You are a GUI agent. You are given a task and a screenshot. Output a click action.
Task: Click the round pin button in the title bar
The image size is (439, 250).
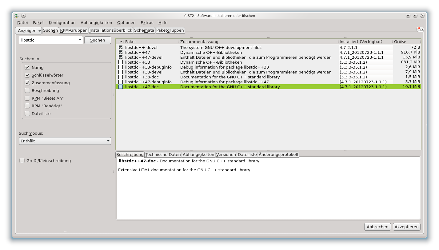pyautogui.click(x=23, y=16)
